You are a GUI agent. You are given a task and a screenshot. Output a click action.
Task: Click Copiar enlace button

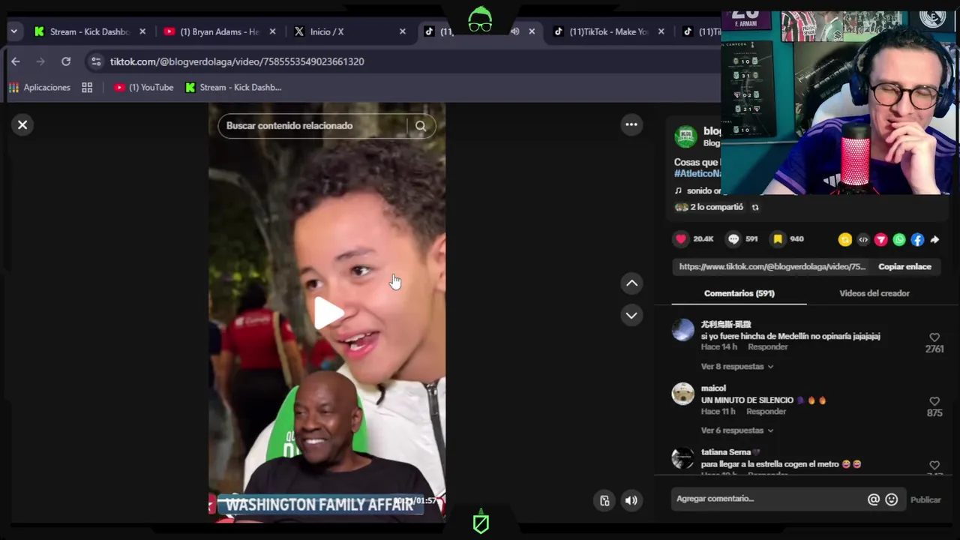tap(904, 267)
